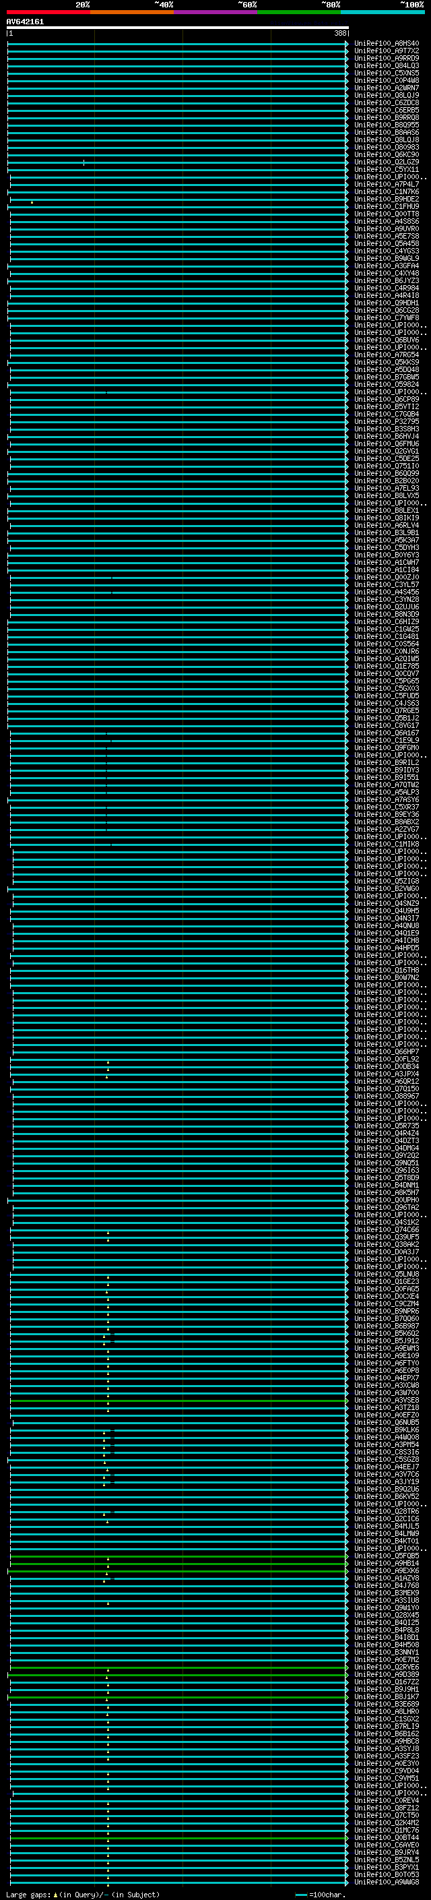Image resolution: width=431 pixels, height=1900 pixels.
Task: Click the query end position 388
Action: [x=339, y=33]
